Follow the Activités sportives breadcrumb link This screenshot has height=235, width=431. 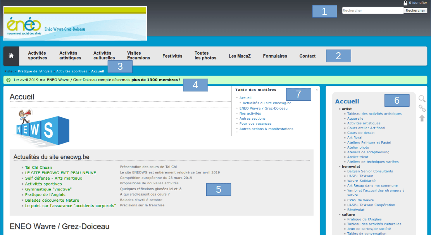click(x=71, y=71)
